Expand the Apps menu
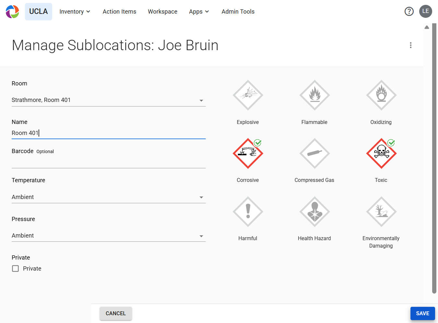The width and height of the screenshot is (438, 323). (199, 12)
